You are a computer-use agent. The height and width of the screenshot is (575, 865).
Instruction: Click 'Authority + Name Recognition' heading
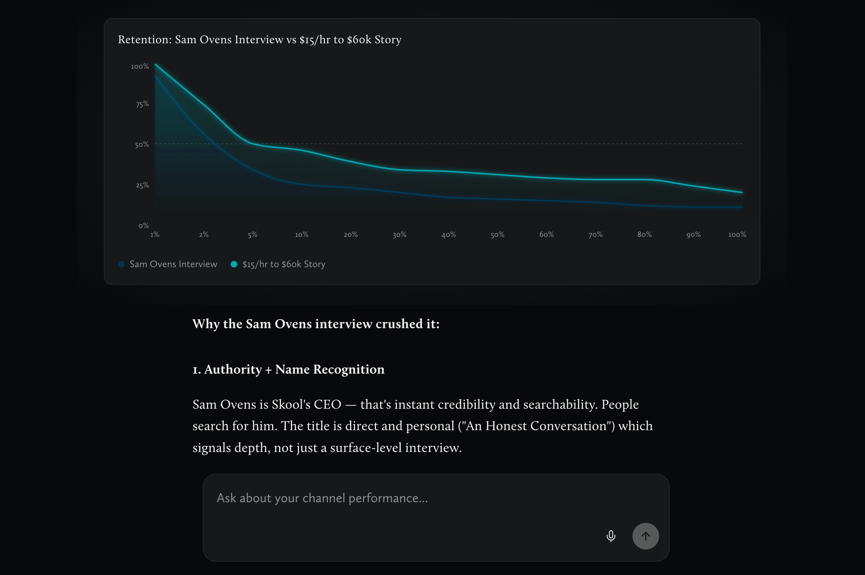point(288,369)
